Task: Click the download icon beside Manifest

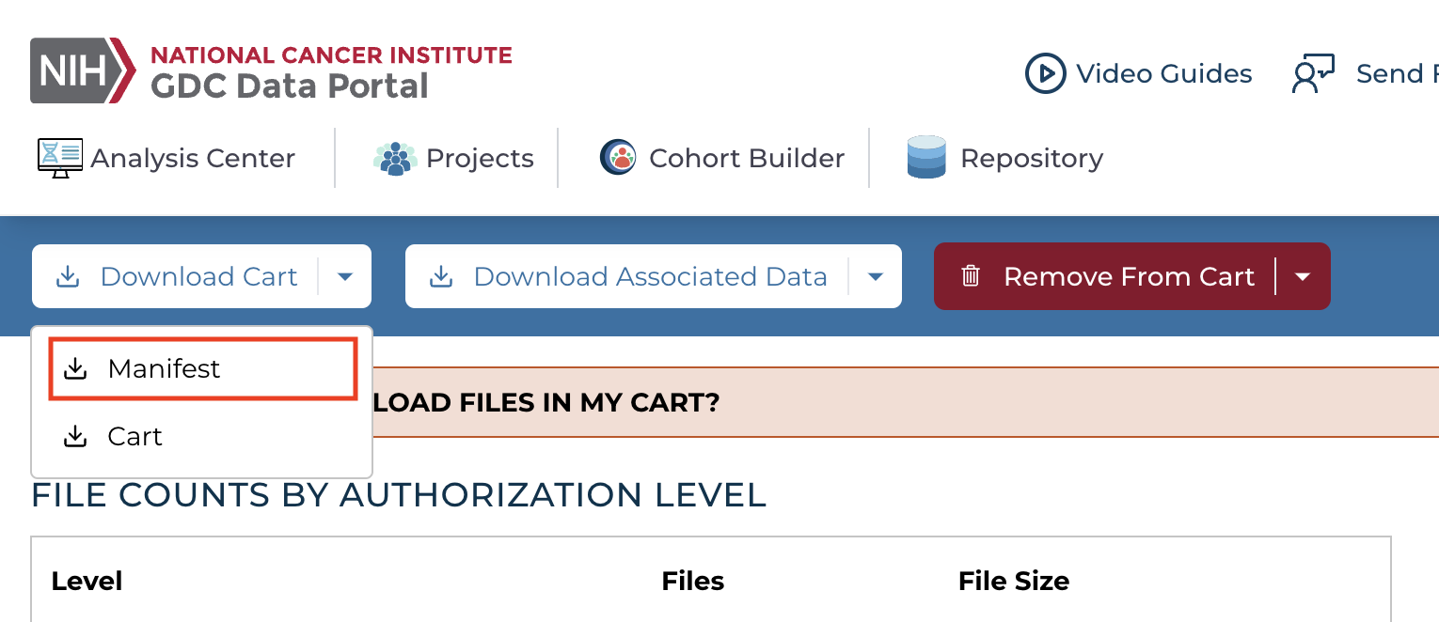Action: point(75,369)
